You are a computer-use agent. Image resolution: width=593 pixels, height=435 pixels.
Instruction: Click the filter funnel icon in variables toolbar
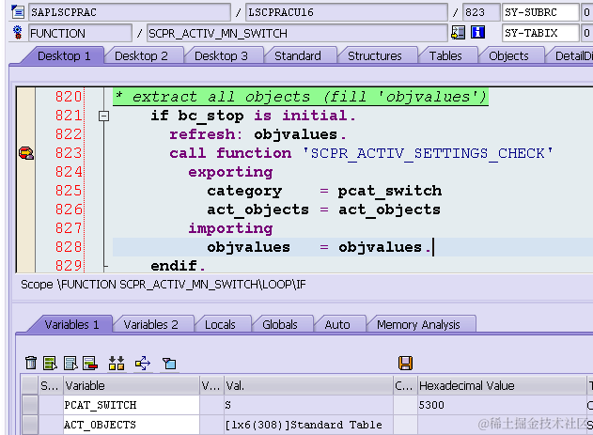pyautogui.click(x=169, y=364)
